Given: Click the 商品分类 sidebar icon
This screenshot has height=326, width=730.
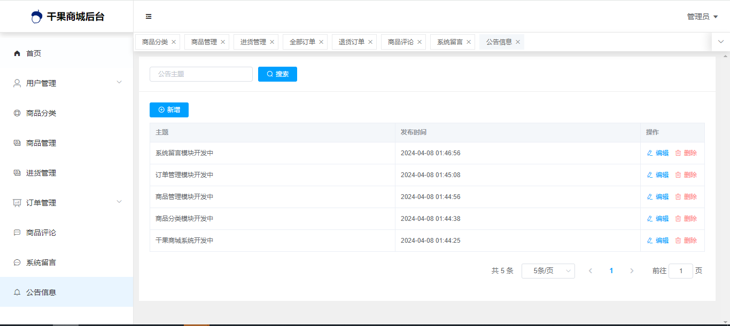Looking at the screenshot, I should click(x=17, y=113).
